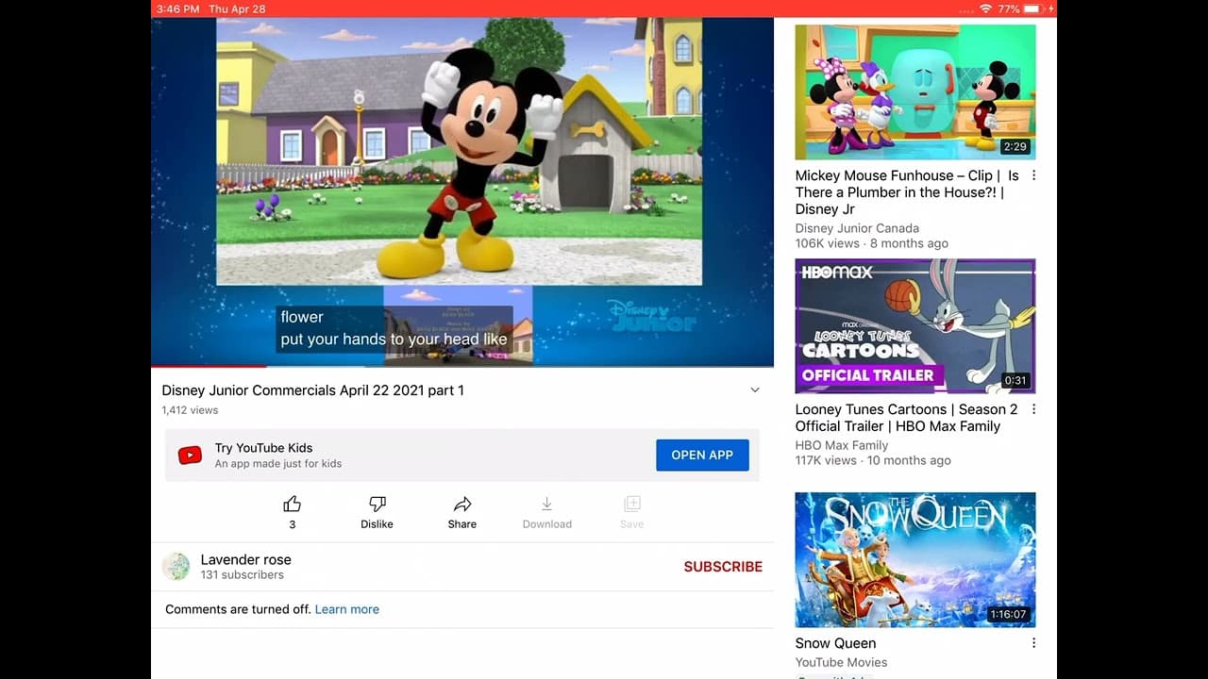This screenshot has height=679, width=1208.
Task: Tap 106K views · 8 months ago
Action: (872, 243)
